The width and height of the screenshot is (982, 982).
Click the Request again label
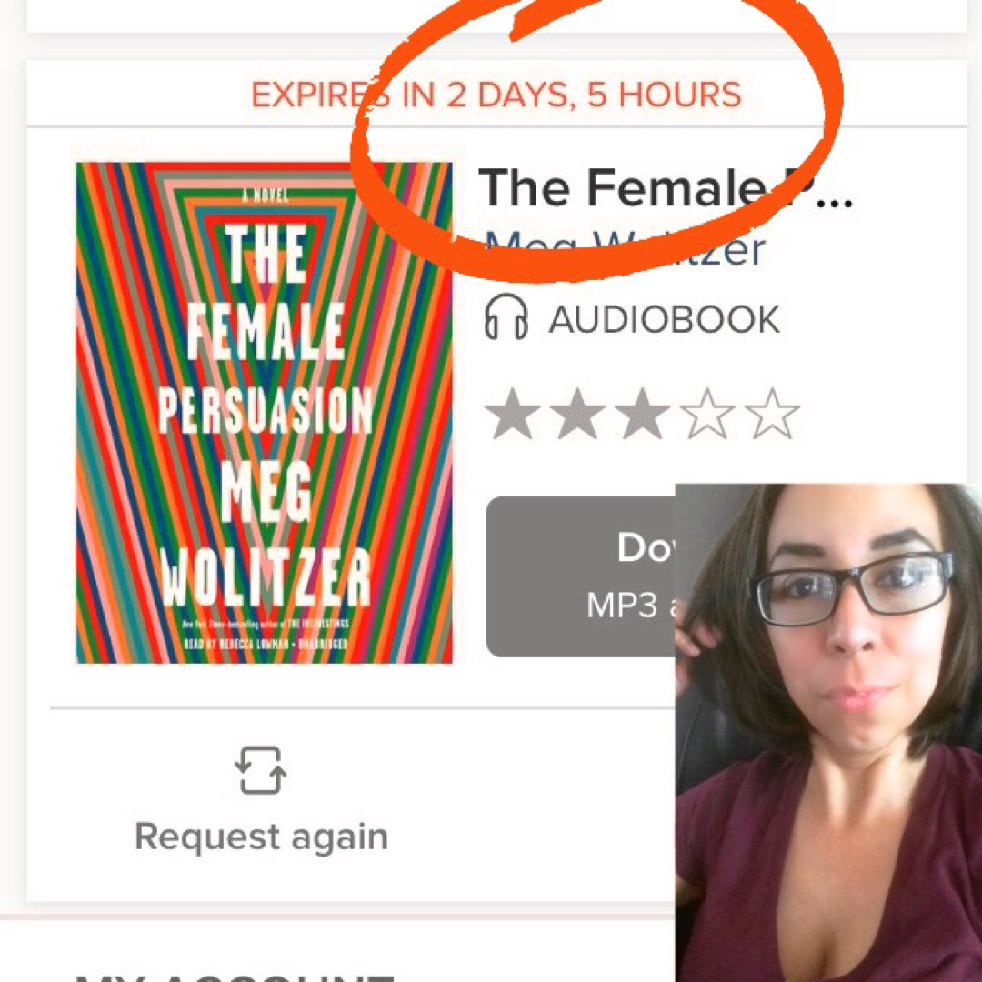pos(262,837)
